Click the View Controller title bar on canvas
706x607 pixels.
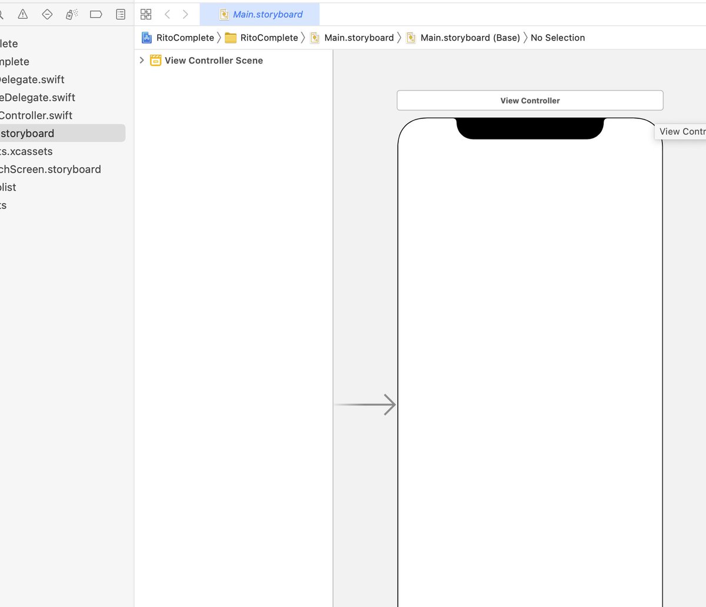point(530,100)
